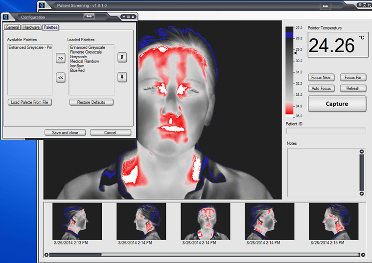Select BlueRed palette

coord(77,70)
